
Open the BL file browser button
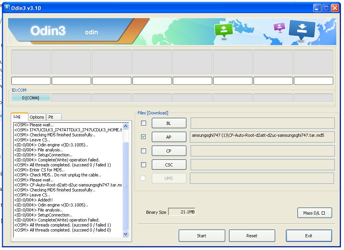[169, 123]
